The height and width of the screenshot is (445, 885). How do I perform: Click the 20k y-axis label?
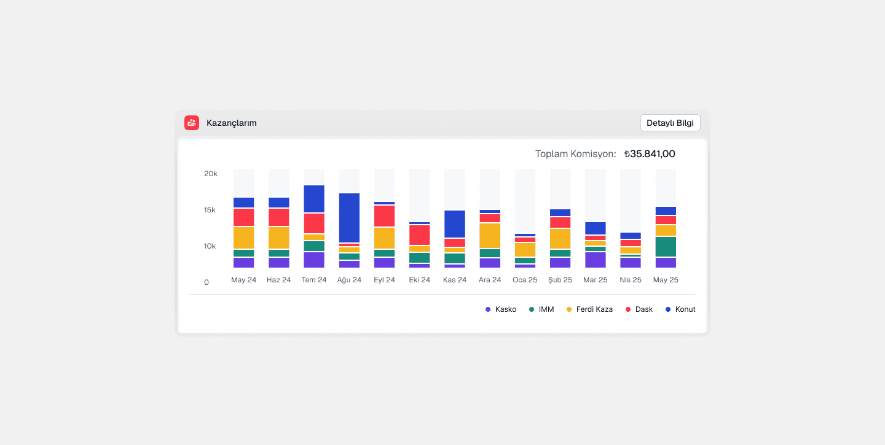[x=211, y=174]
